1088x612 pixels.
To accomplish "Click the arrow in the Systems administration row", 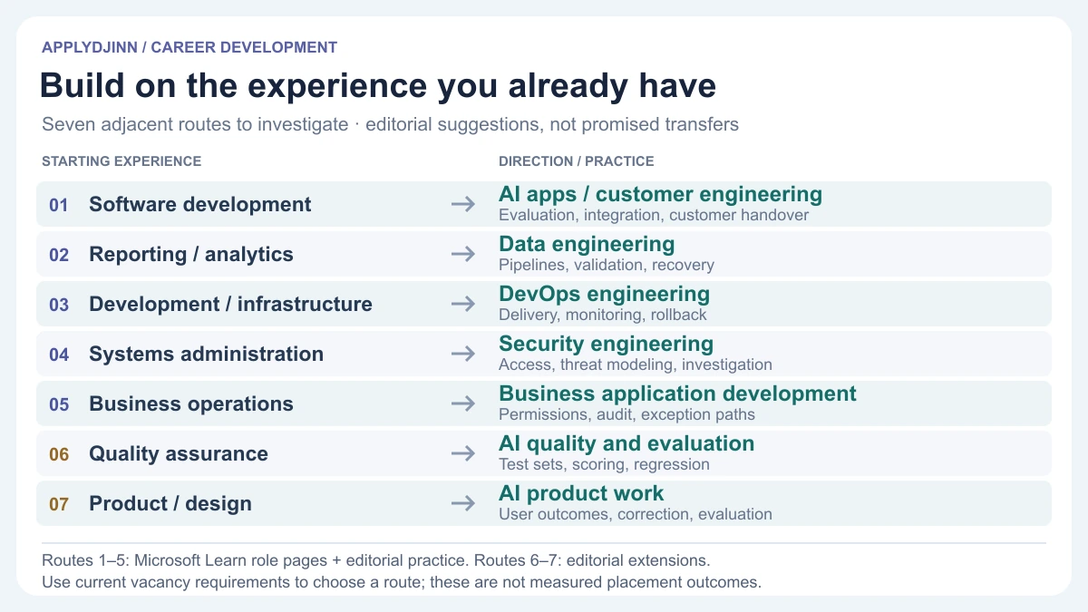I will coord(463,355).
